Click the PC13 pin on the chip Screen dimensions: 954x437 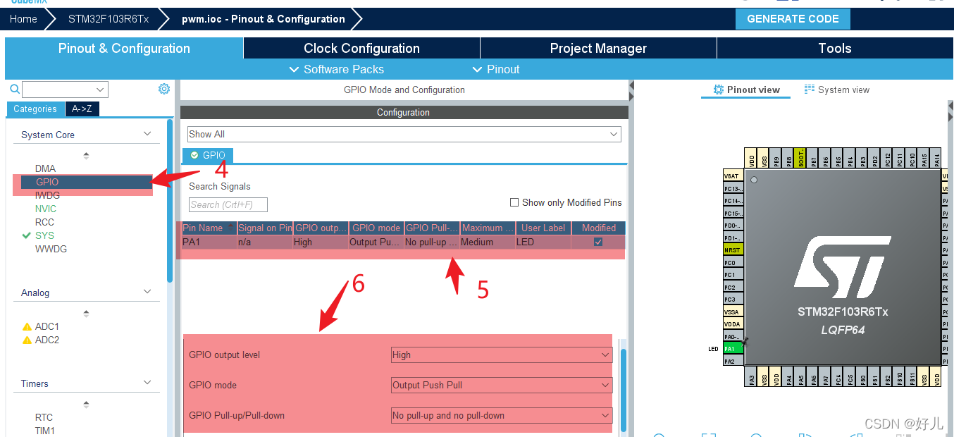click(x=733, y=188)
